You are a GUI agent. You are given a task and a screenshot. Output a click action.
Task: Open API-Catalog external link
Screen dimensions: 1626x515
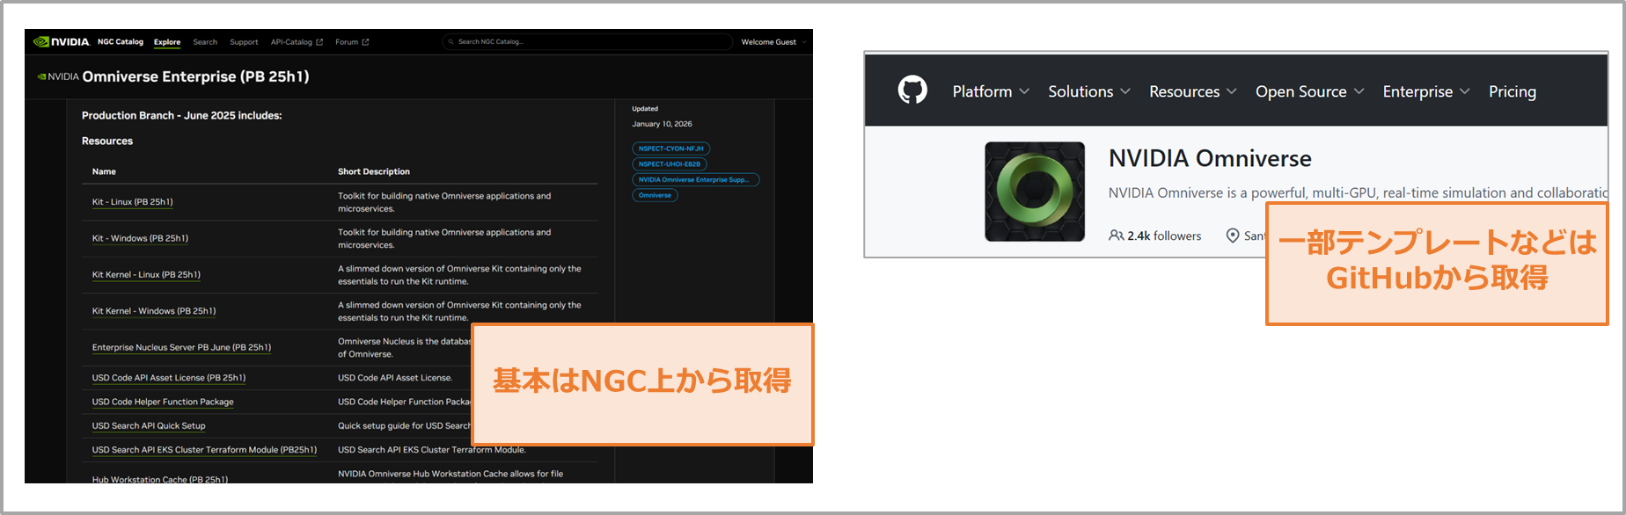coord(297,42)
